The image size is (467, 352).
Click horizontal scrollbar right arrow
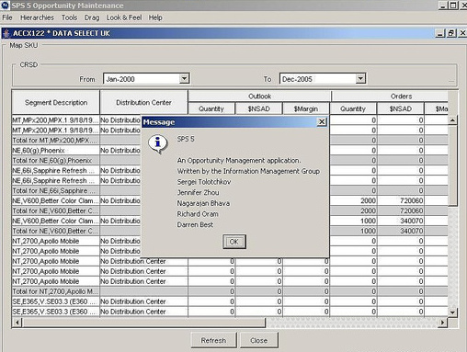[442, 323]
